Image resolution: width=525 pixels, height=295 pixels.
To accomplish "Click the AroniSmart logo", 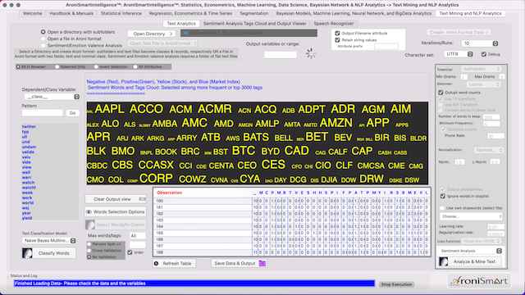I will tap(479, 281).
